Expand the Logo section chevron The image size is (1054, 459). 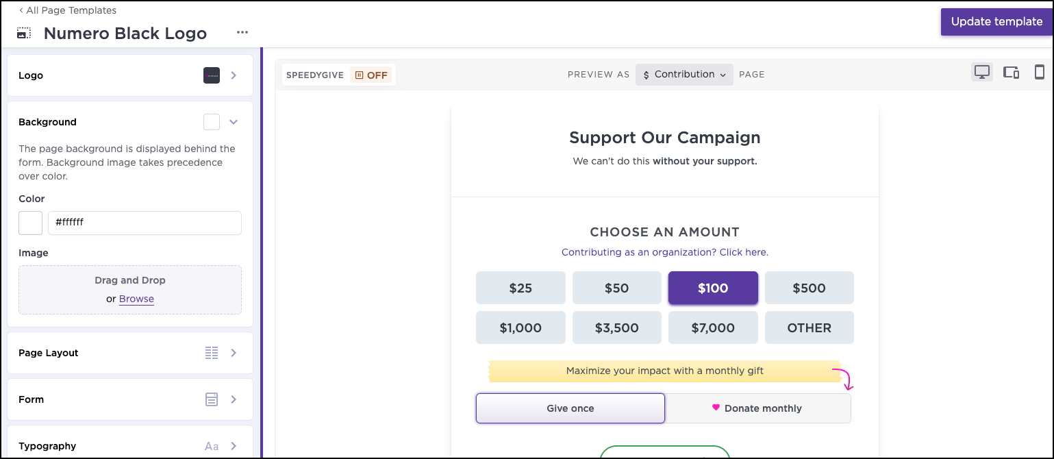(234, 75)
